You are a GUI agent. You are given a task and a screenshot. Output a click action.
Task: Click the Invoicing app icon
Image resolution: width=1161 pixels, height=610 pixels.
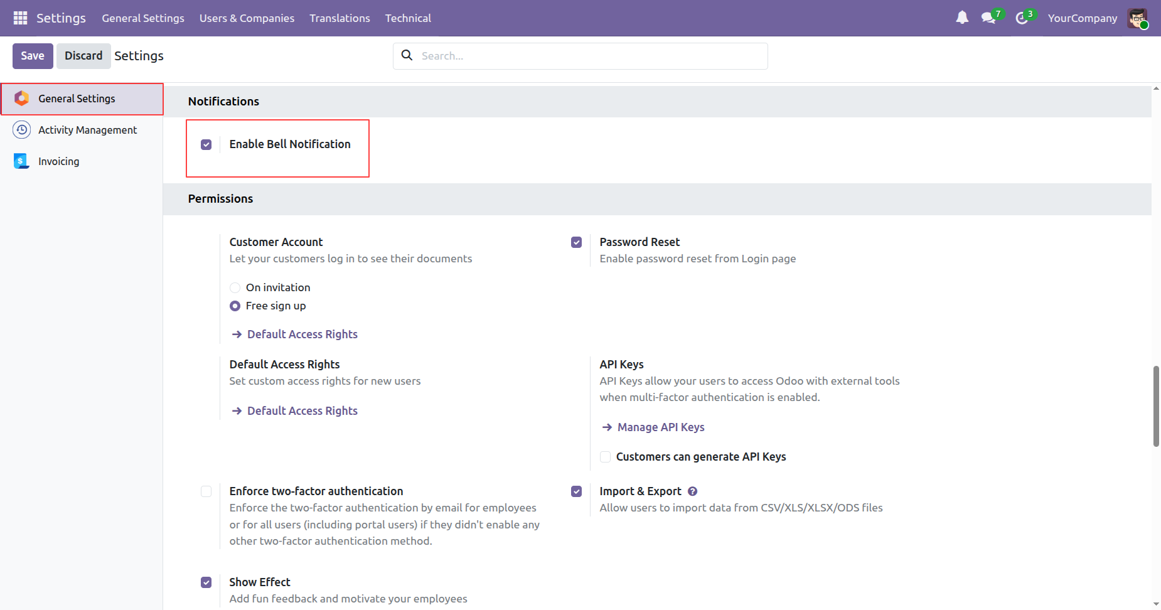[21, 161]
